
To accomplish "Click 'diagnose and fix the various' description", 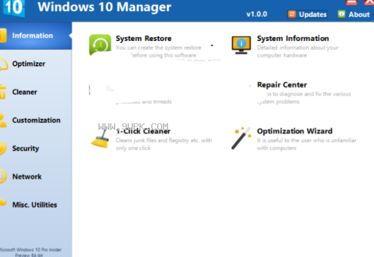I will point(304,98).
